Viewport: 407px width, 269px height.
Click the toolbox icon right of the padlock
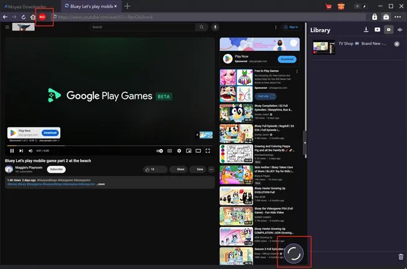coord(386,17)
